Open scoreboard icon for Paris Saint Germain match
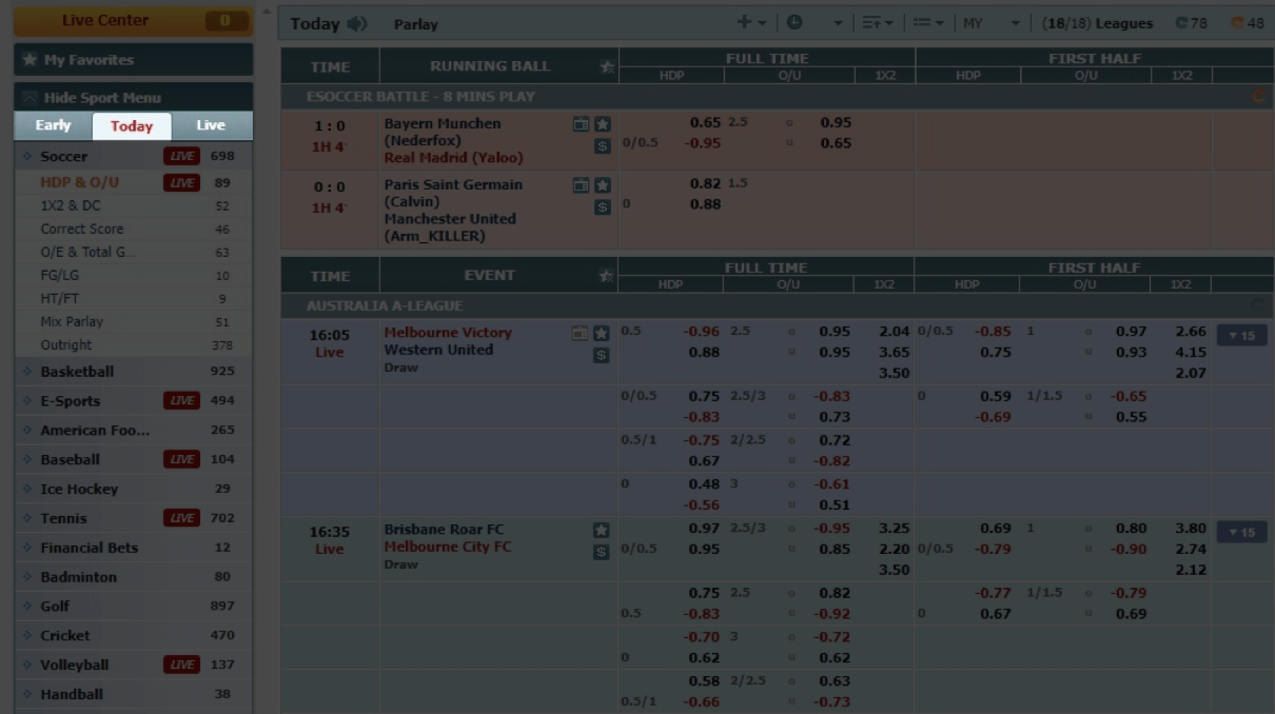Screen dimensions: 1275x714 [x=580, y=185]
